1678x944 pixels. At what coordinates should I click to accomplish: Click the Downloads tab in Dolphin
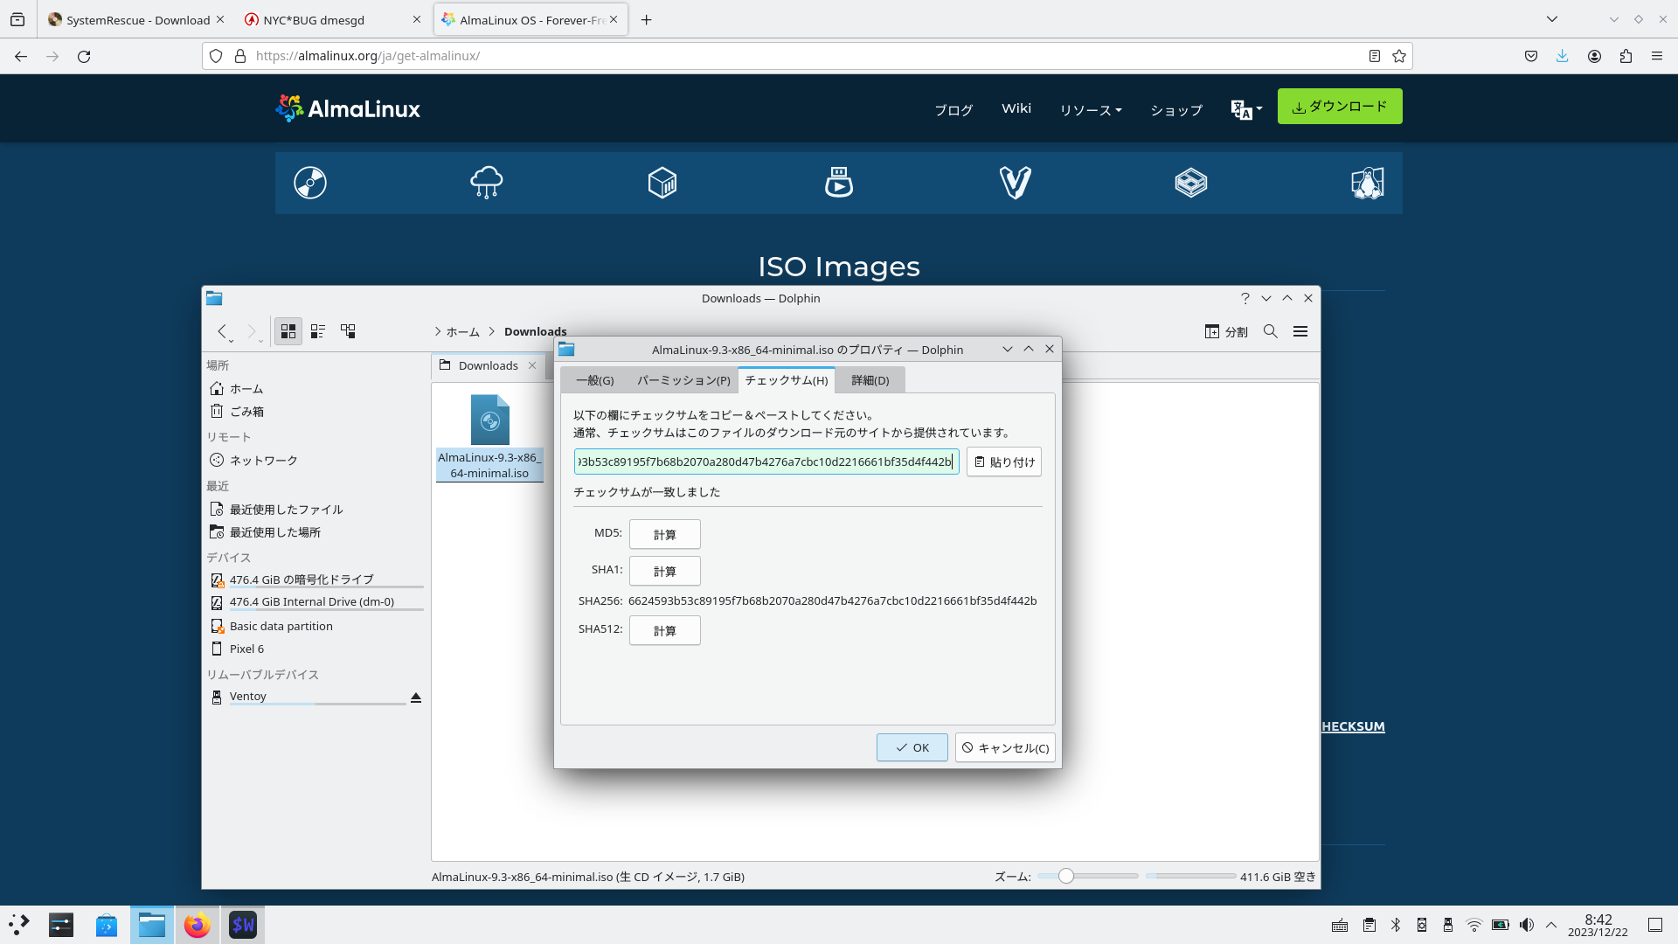click(x=488, y=365)
